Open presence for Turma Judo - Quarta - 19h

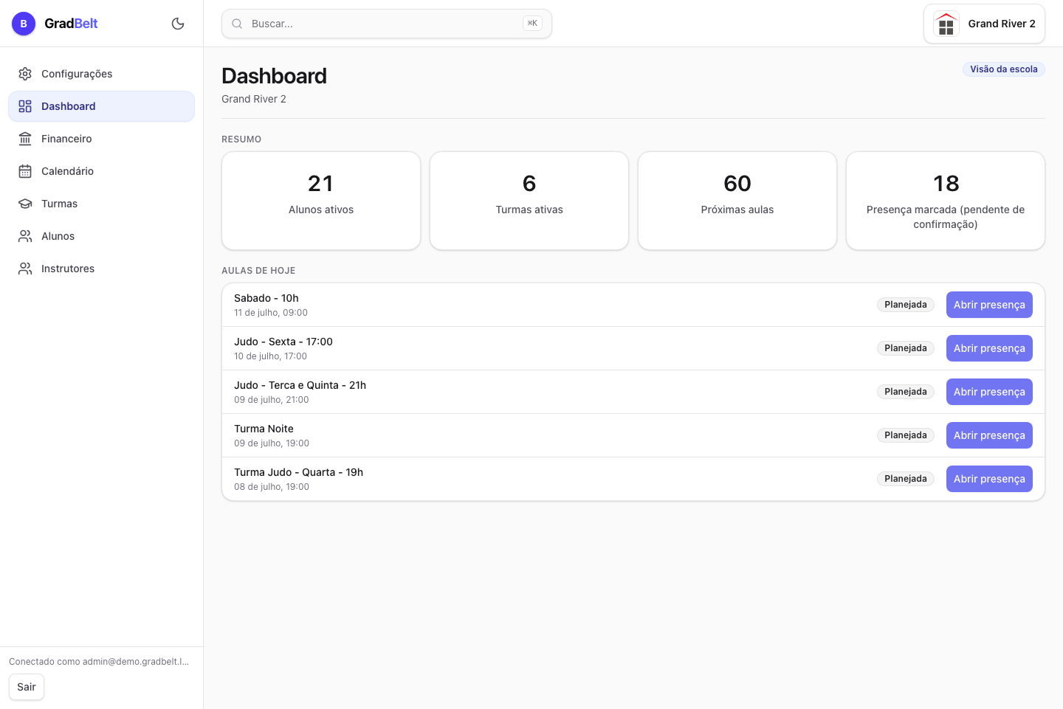click(989, 479)
